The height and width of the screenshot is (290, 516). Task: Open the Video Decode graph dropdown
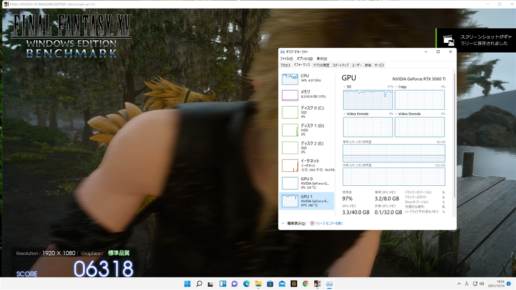coord(396,114)
